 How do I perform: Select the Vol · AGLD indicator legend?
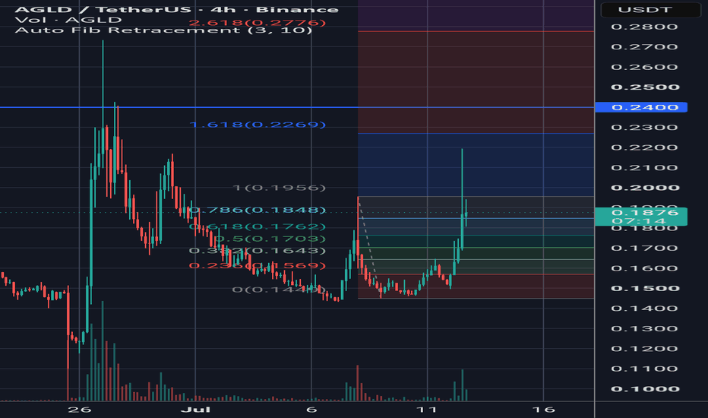[x=68, y=20]
